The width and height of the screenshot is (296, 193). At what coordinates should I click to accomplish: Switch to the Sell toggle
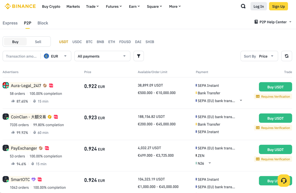(x=38, y=42)
